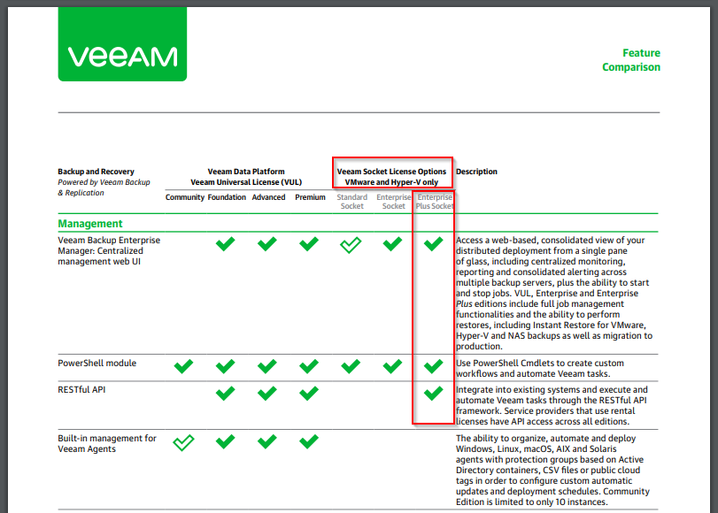Click 'Veeam Socket License Options' header
Image resolution: width=718 pixels, height=513 pixels.
[391, 172]
